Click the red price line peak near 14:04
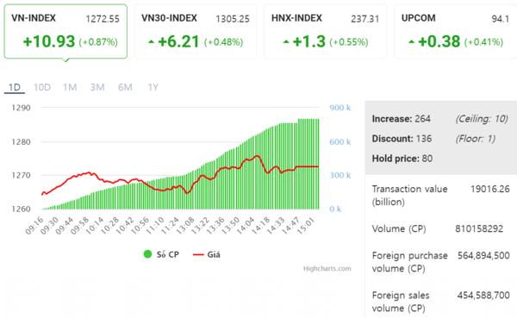This screenshot has height=318, width=517. 257,156
